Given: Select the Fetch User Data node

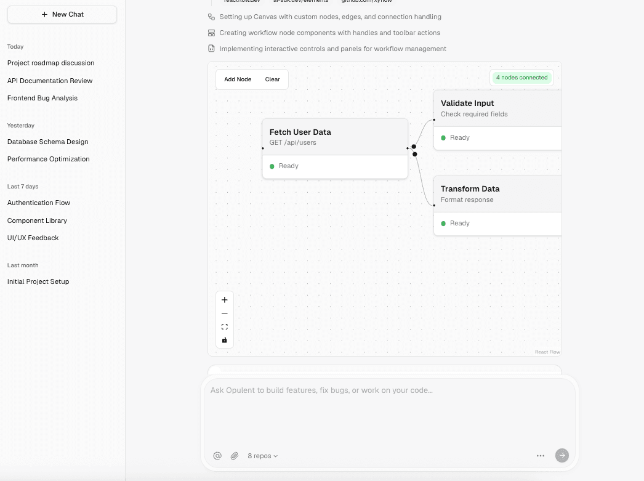Looking at the screenshot, I should tap(335, 137).
